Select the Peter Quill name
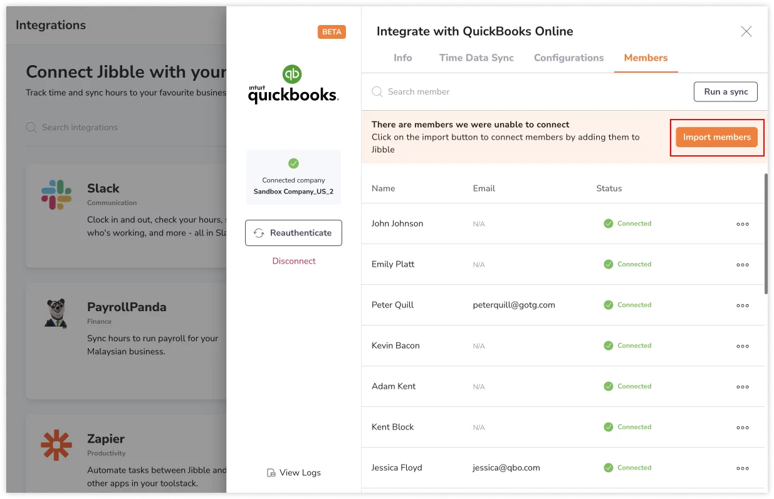 392,305
